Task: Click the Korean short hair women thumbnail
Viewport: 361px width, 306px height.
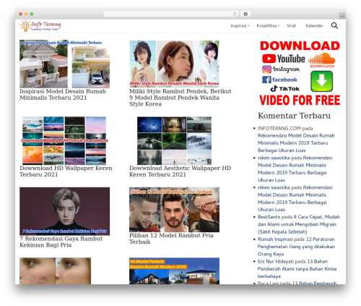Action: [x=174, y=64]
